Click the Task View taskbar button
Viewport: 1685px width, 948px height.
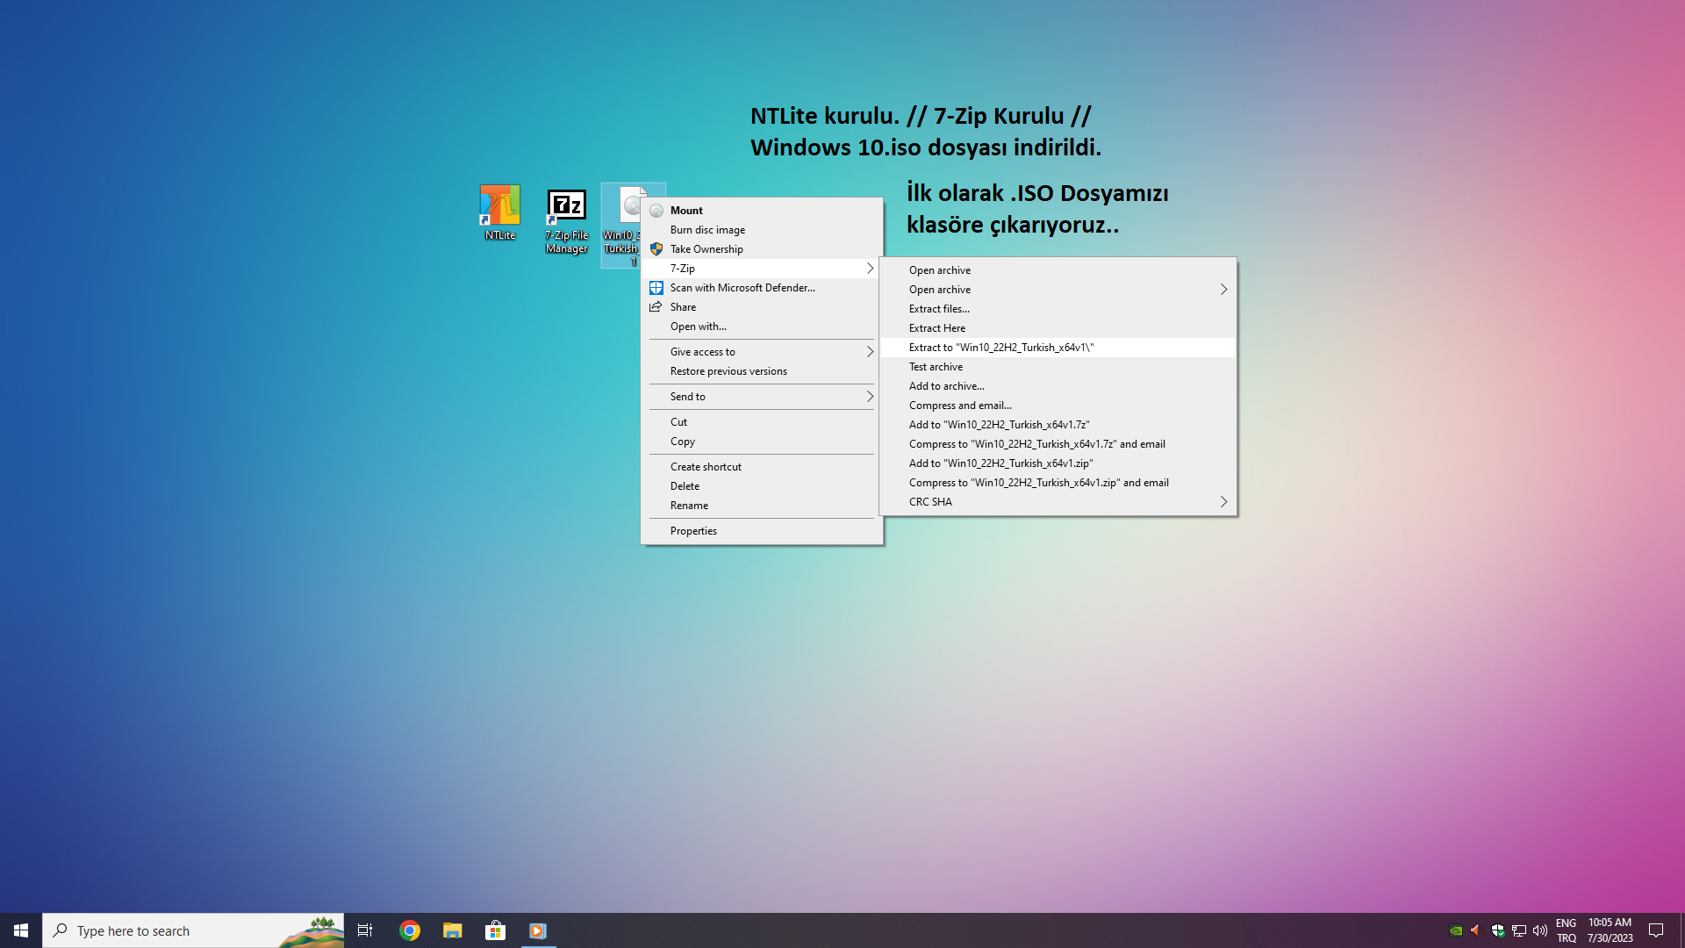pos(365,930)
